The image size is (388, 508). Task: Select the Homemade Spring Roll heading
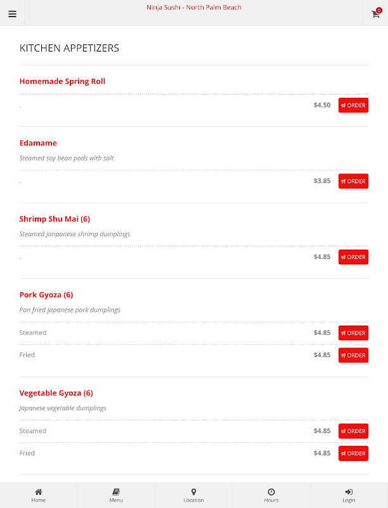tap(62, 81)
